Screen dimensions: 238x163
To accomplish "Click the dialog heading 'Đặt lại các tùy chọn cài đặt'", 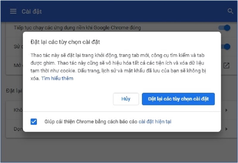I will tap(65, 42).
